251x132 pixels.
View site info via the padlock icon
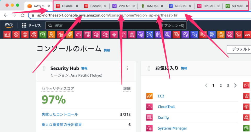click(33, 15)
